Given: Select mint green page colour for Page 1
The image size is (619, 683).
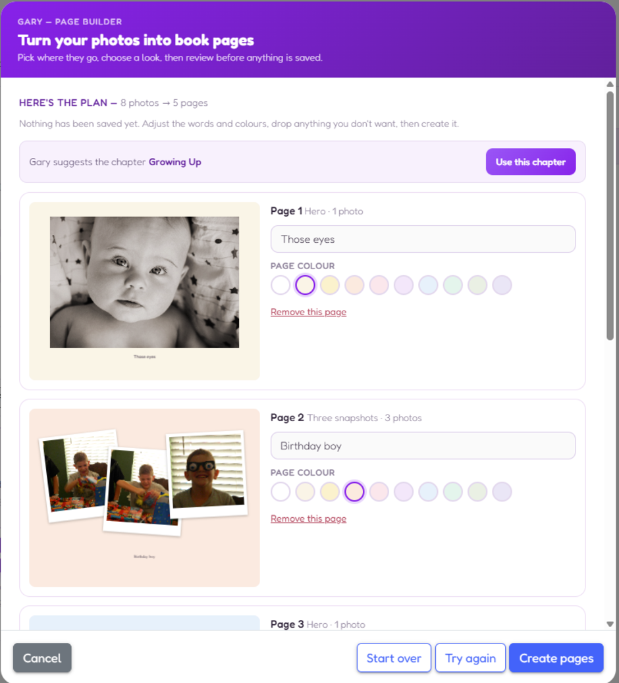Looking at the screenshot, I should (x=453, y=286).
